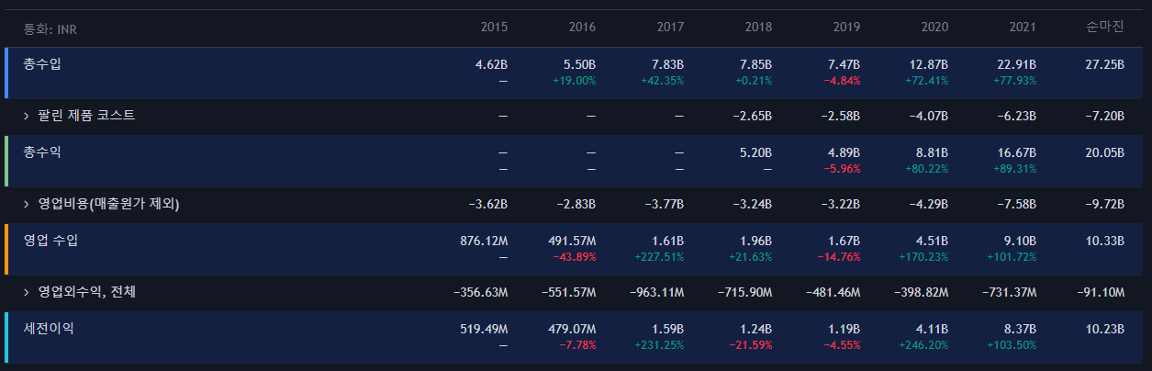The height and width of the screenshot is (371, 1152).
Task: Click the -963.11M non-operating income value
Action: 656,292
